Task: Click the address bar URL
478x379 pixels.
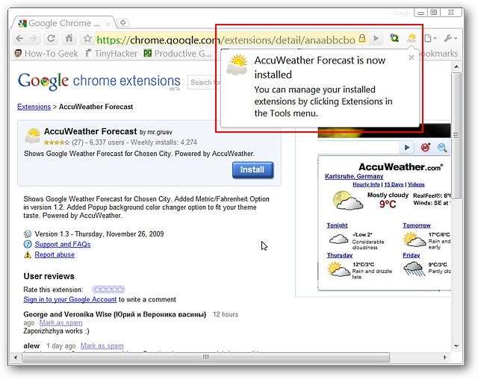Action: pos(226,40)
